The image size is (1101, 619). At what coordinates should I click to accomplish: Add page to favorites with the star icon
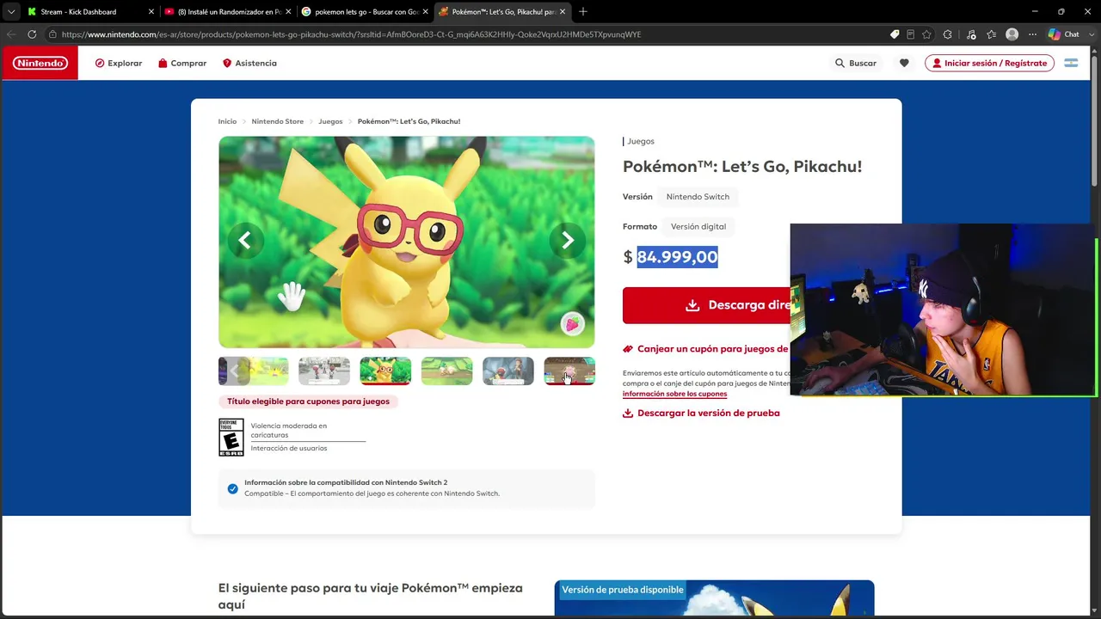(x=926, y=34)
